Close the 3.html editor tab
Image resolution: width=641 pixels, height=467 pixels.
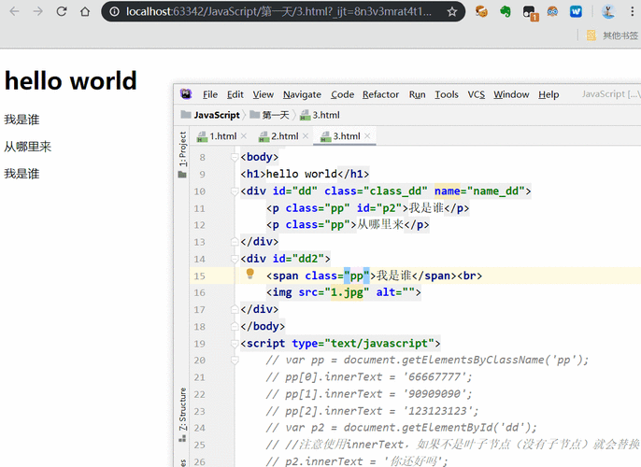click(367, 136)
